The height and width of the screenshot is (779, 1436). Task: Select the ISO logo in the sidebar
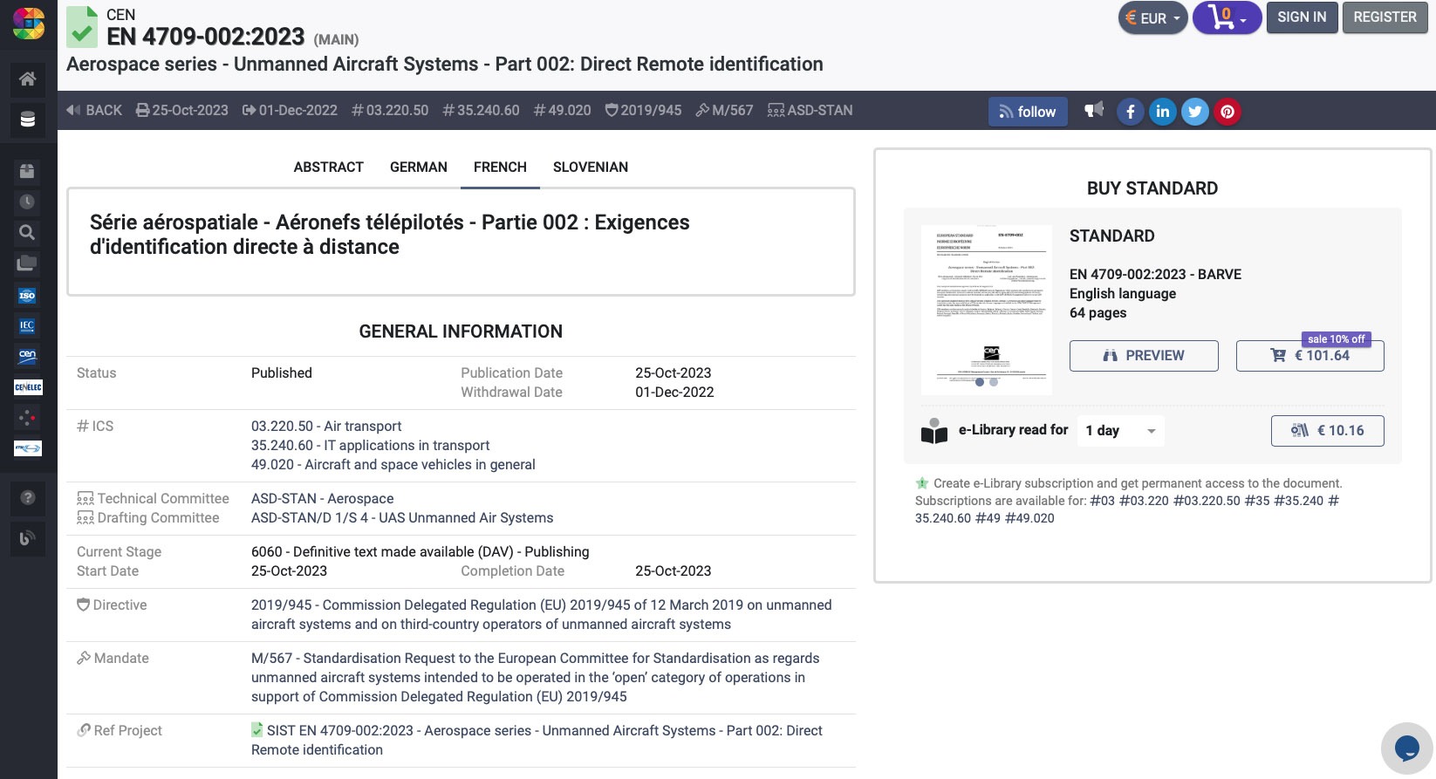pos(28,296)
